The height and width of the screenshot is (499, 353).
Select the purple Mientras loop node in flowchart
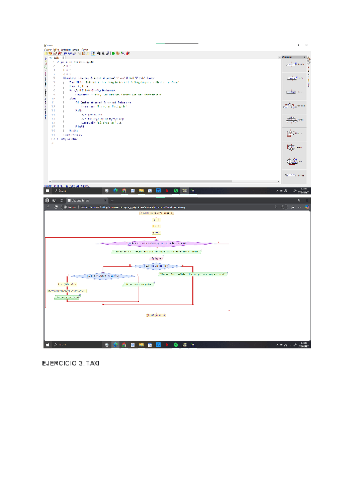153,243
